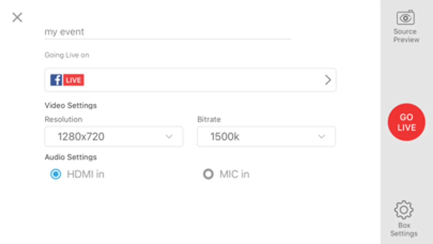Click the 1500k bitrate value
The width and height of the screenshot is (433, 244).
click(225, 137)
